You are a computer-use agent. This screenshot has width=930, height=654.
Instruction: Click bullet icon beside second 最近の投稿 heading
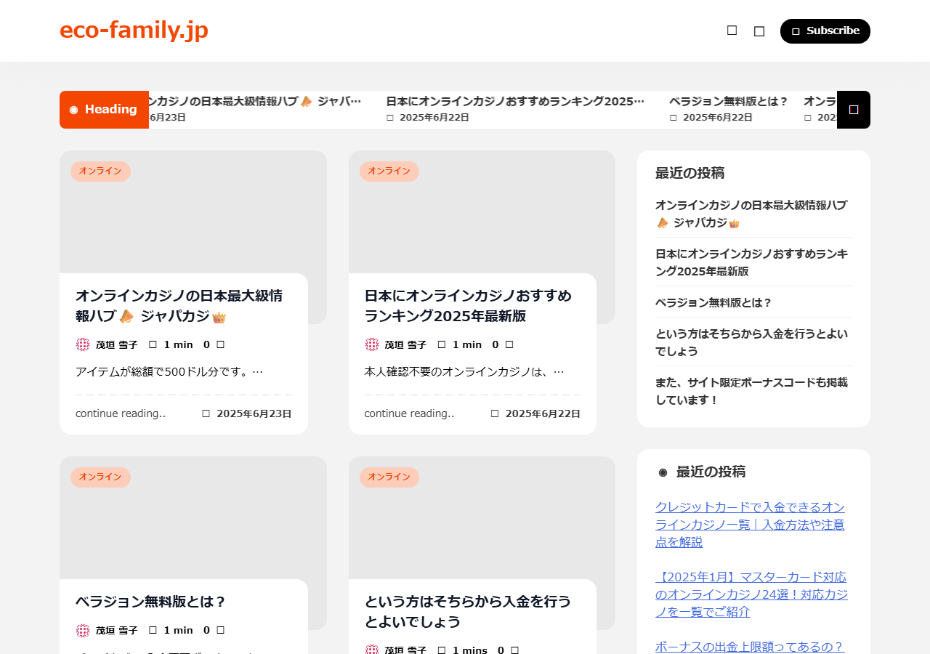(x=663, y=472)
